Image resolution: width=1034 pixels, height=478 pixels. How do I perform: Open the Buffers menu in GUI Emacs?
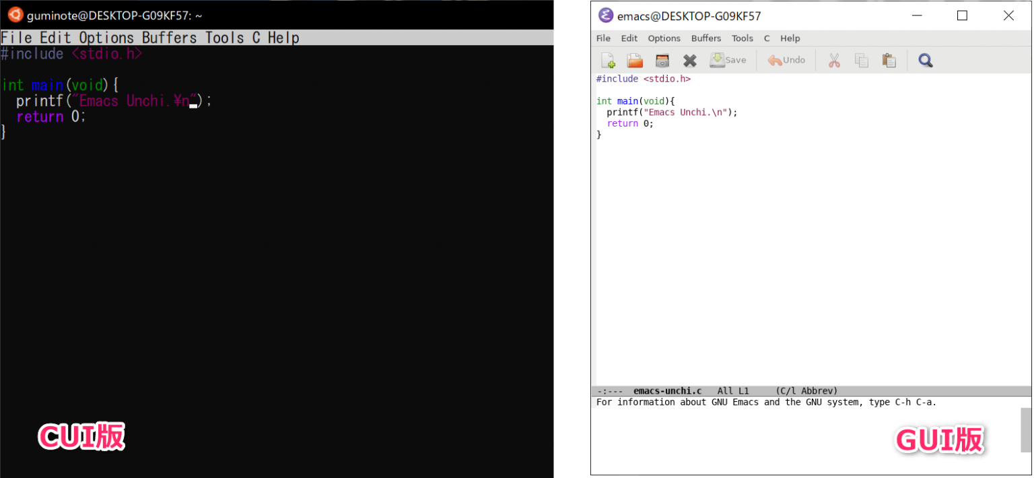click(x=705, y=38)
